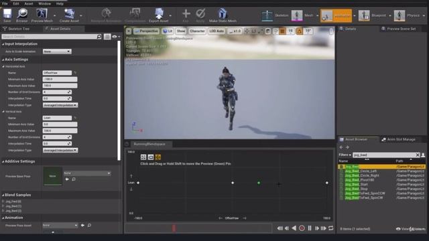Open the Preview Pose Asset dropdown

click(x=60, y=226)
